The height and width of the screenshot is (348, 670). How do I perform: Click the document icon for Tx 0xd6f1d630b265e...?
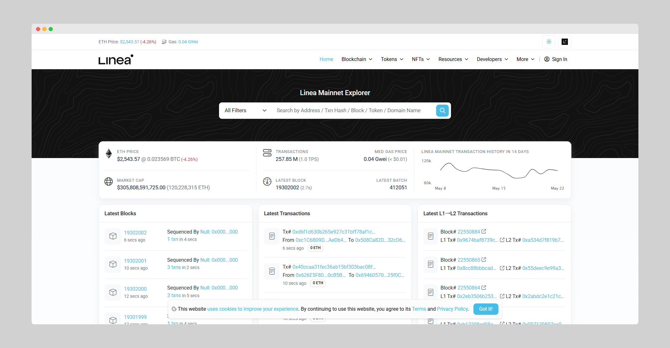pos(272,236)
